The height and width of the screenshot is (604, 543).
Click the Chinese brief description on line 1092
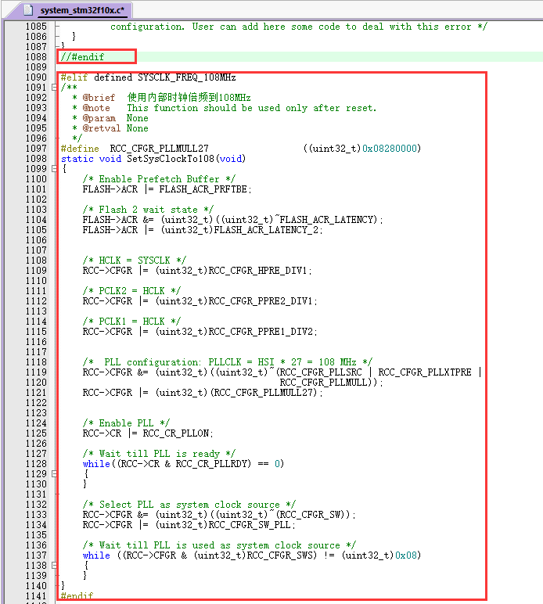189,98
